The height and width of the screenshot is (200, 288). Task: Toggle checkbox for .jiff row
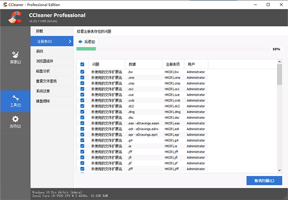[82, 169]
